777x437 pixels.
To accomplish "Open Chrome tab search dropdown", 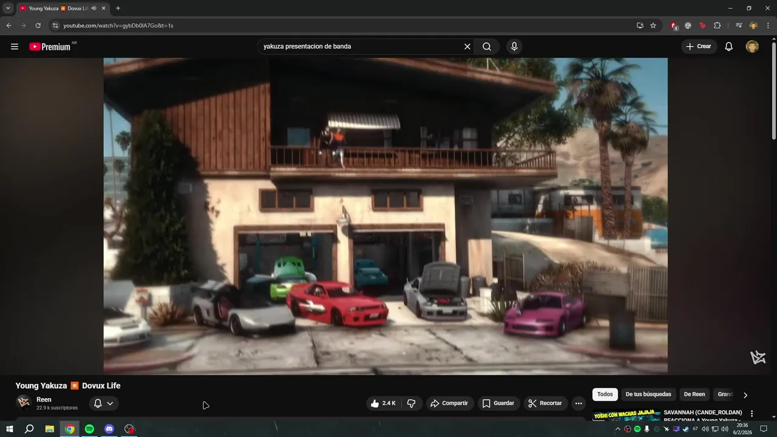I will click(x=8, y=8).
